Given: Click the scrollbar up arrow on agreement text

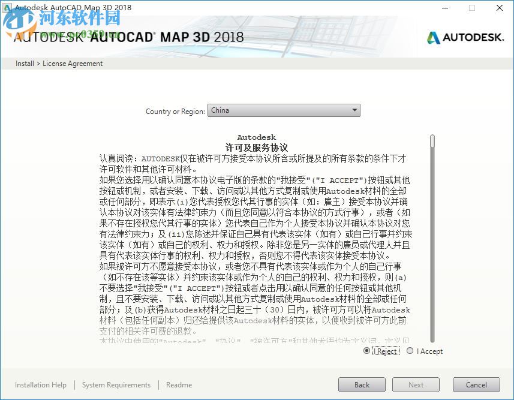Looking at the screenshot, I should 431,136.
